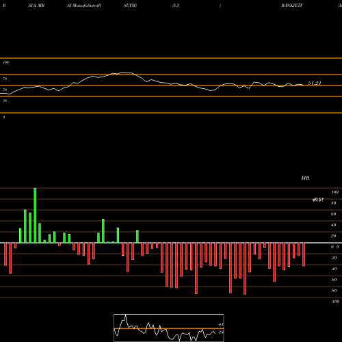Click the 60 label on MR right axis

(x=334, y=214)
